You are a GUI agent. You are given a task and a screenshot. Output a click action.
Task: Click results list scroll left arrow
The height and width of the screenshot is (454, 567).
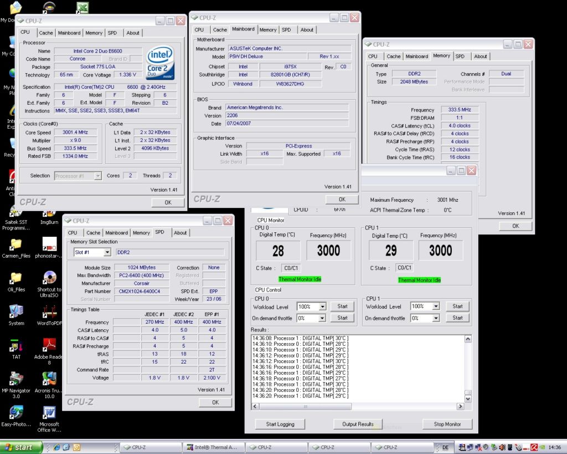coord(255,406)
